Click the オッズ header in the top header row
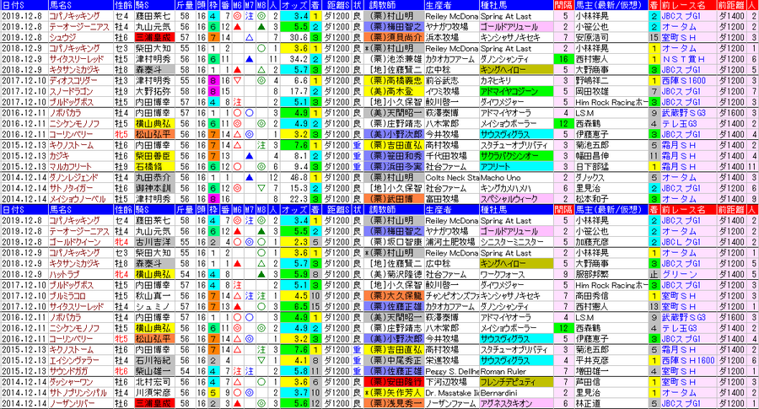Screen dimensions: 759x409 293,5
